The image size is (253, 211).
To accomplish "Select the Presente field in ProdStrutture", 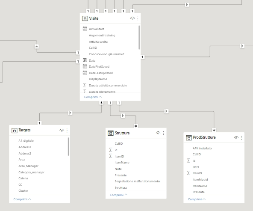I will tap(199, 192).
